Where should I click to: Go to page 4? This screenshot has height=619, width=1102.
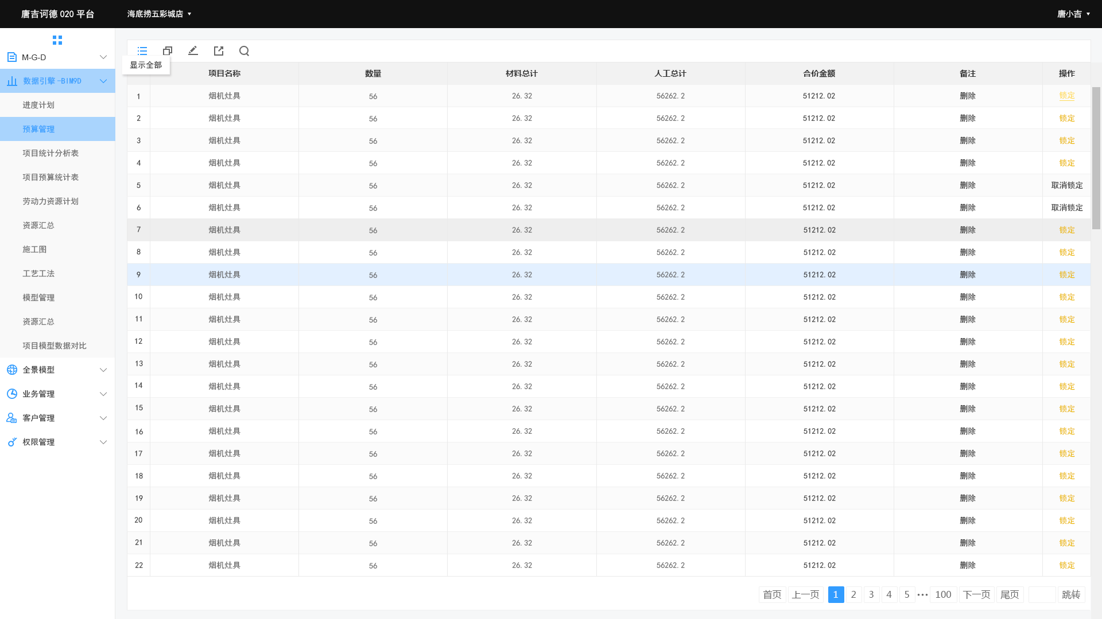[x=889, y=594]
